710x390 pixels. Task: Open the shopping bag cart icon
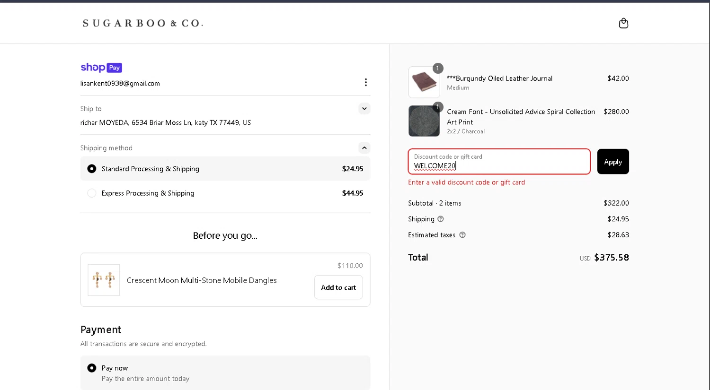point(623,23)
